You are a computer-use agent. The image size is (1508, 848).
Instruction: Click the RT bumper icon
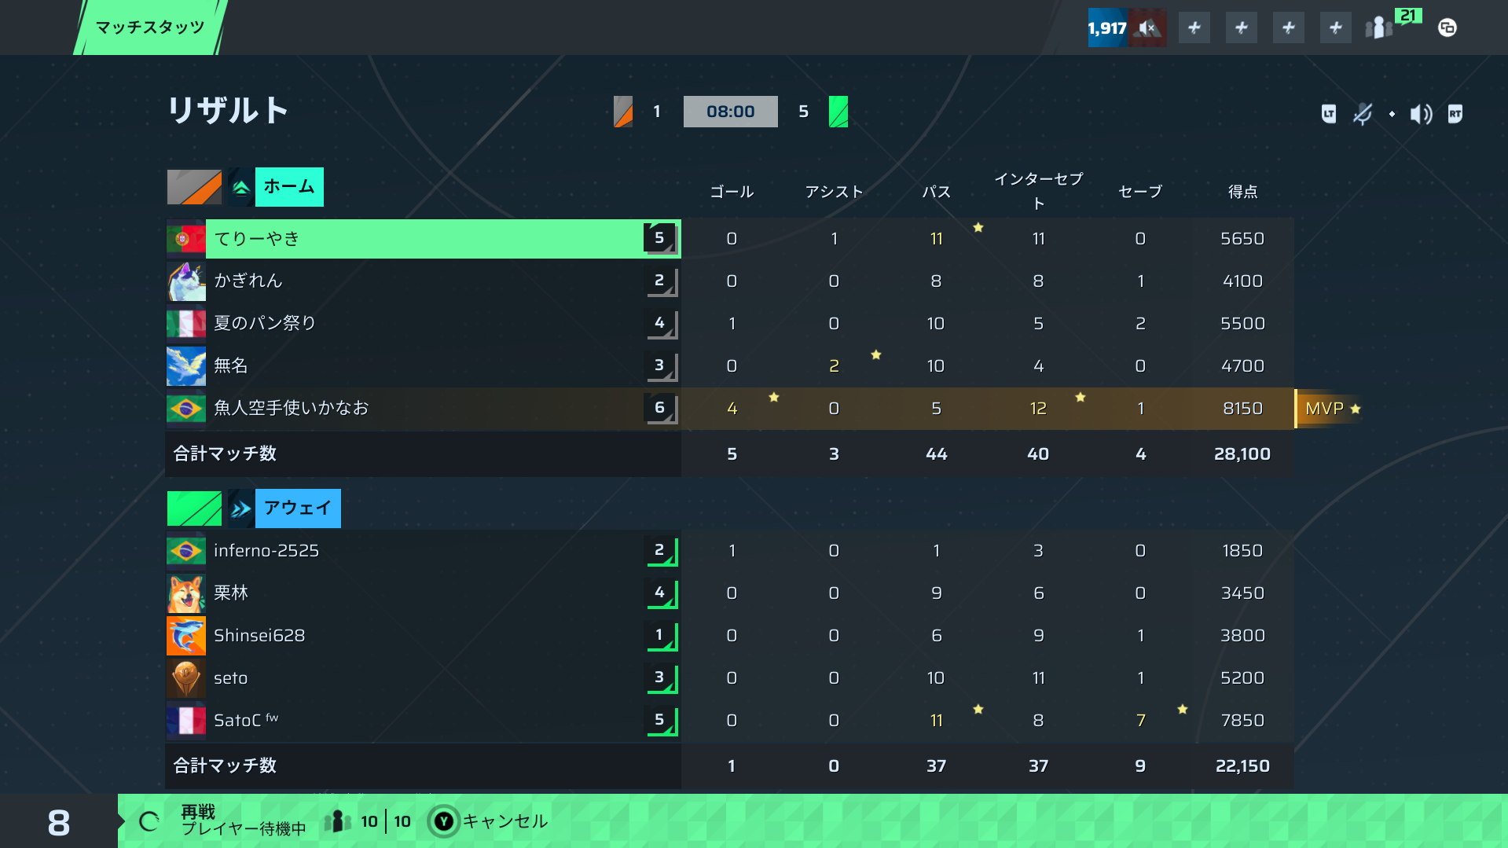coord(1455,114)
